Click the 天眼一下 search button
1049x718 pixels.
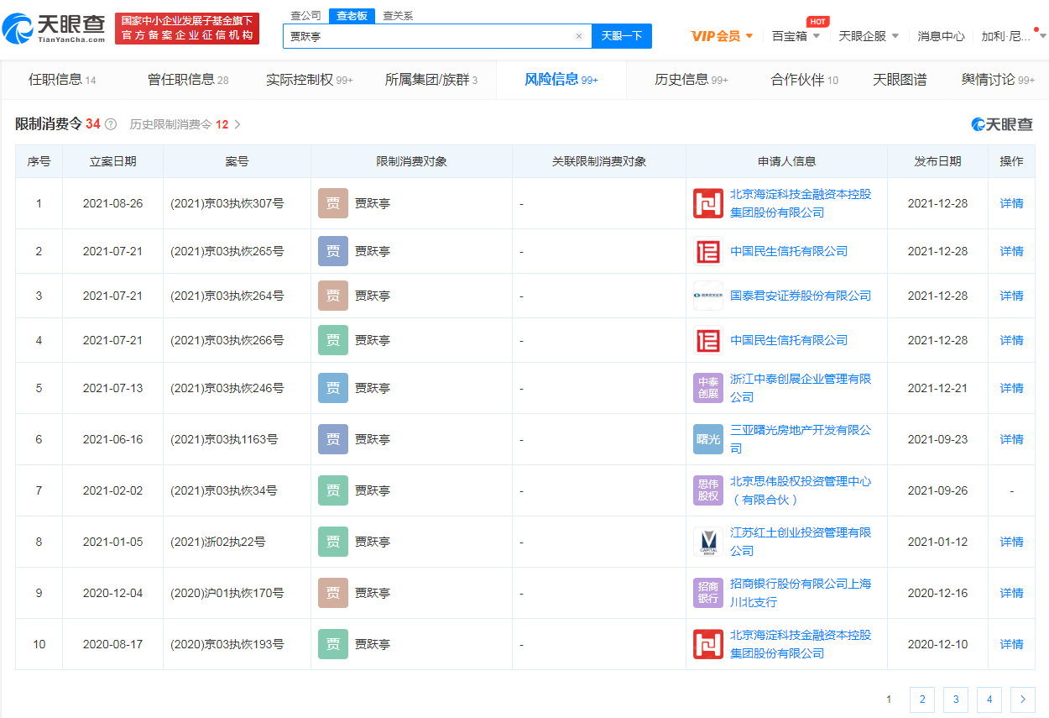pos(622,36)
